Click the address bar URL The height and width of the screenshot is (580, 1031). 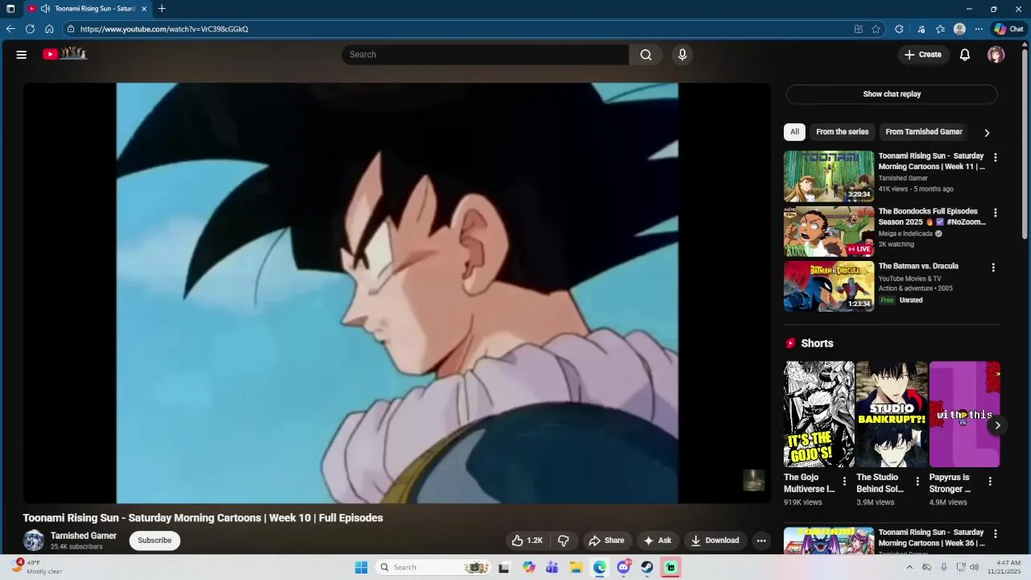point(164,29)
